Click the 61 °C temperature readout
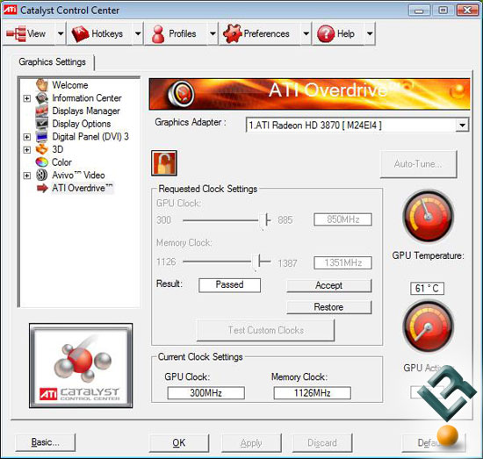 click(x=427, y=289)
